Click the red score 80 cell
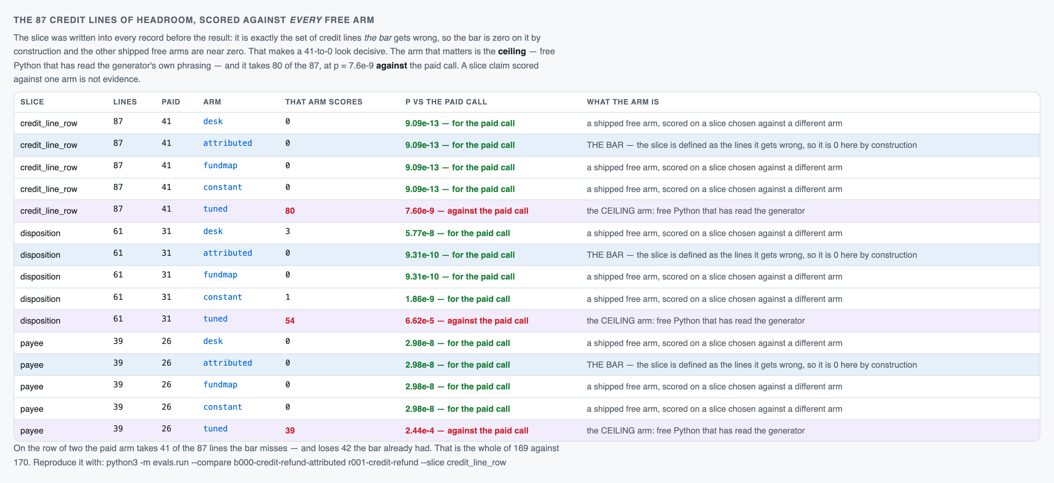Viewport: 1054px width, 483px height. coord(290,211)
